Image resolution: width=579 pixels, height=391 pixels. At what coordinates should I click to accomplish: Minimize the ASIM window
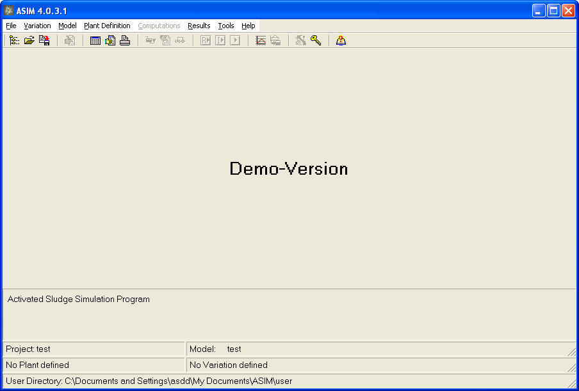tap(539, 11)
